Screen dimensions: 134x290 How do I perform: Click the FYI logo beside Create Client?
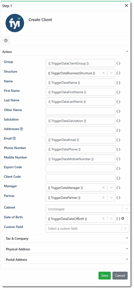tap(15, 23)
